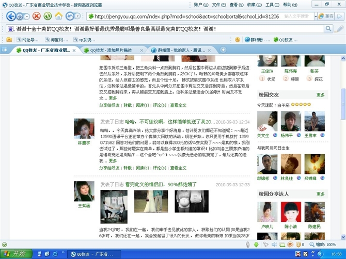This screenshot has height=259, width=346.
Task: Open the 看完此文的情侣们 post title
Action: (x=161, y=185)
